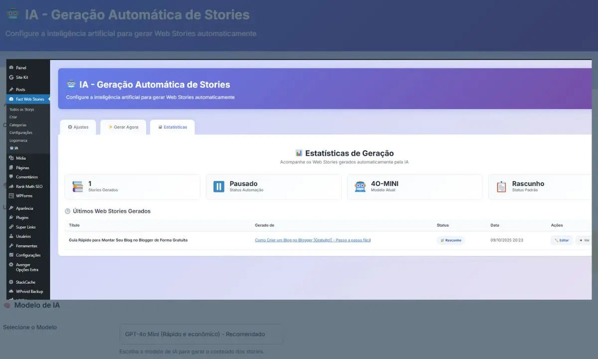The width and height of the screenshot is (598, 359).
Task: Click the date 09/10/2025 20:23
Action: coord(507,240)
